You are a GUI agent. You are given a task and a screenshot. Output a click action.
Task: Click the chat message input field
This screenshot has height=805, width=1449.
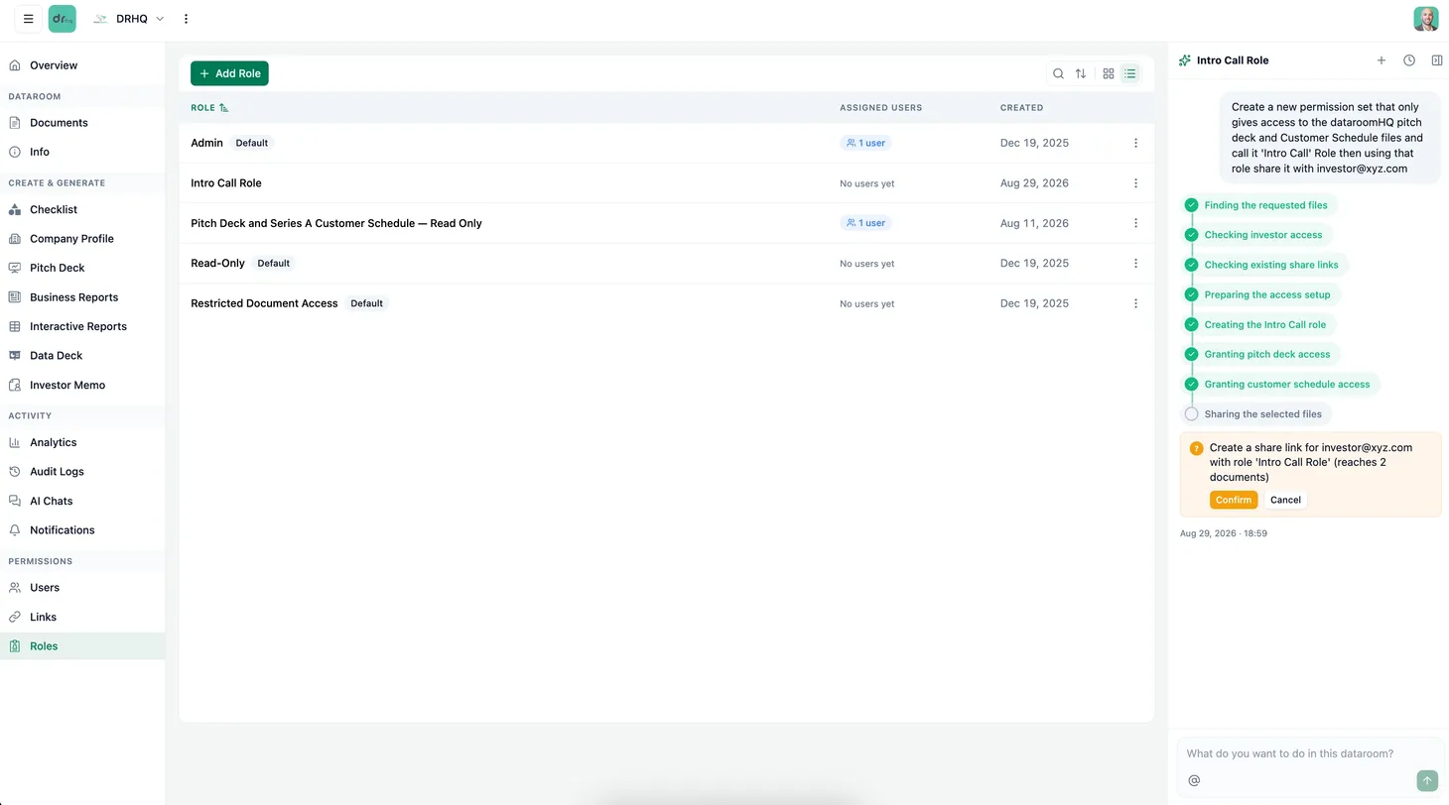[1310, 753]
